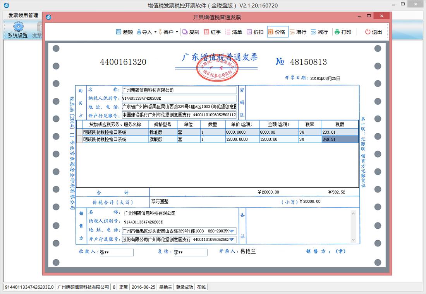This screenshot has width=426, height=294.
Task: Print the invoice with 打印
Action: click(x=337, y=32)
